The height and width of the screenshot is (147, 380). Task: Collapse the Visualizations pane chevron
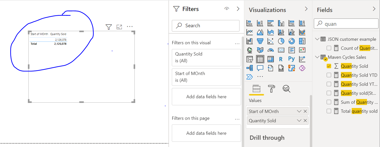(x=306, y=9)
